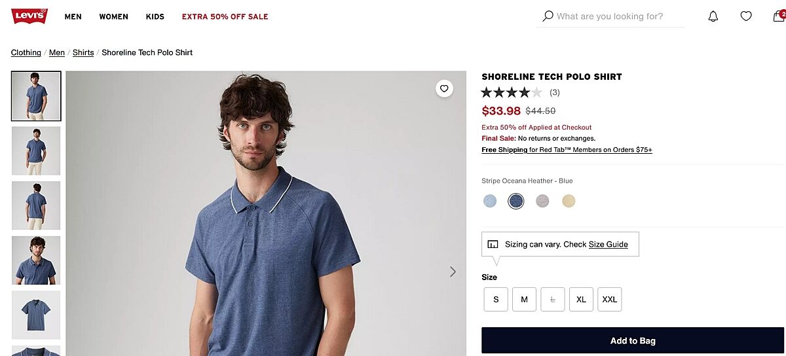Click the Levi's logo

(x=29, y=16)
